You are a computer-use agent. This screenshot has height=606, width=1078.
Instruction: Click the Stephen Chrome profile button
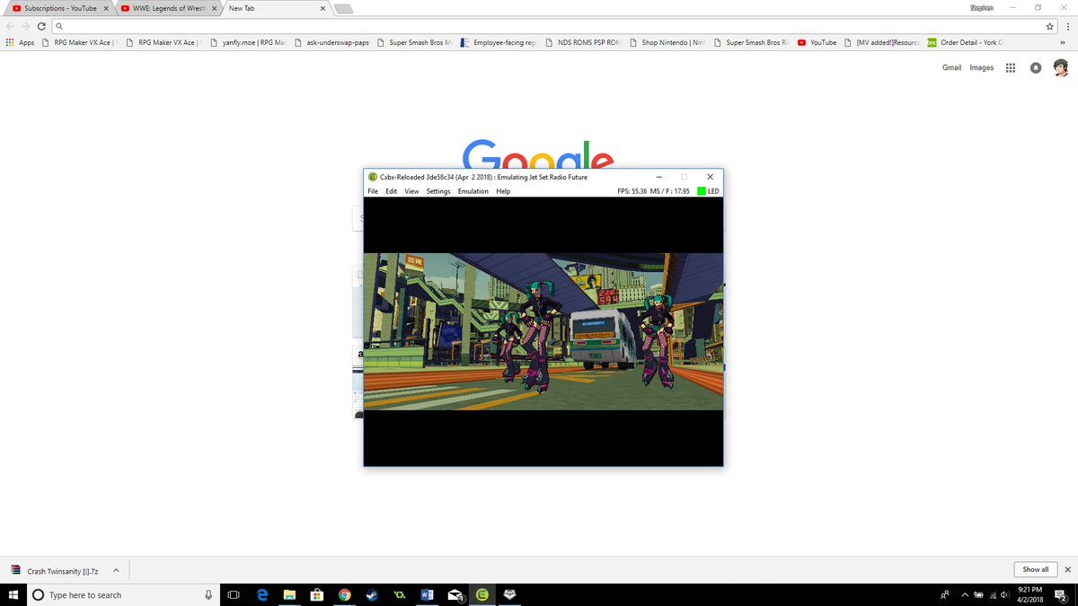(x=981, y=7)
